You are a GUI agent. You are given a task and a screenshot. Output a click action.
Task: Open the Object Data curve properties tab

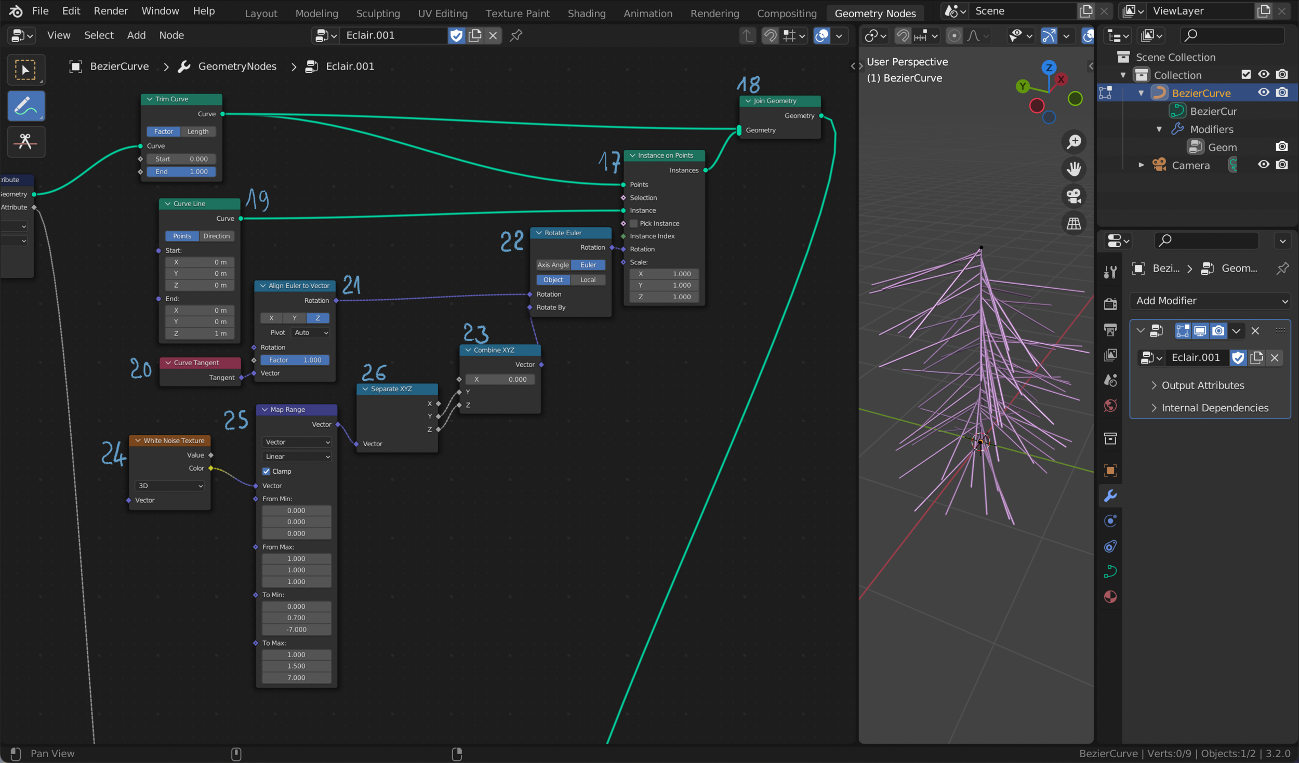tap(1110, 571)
